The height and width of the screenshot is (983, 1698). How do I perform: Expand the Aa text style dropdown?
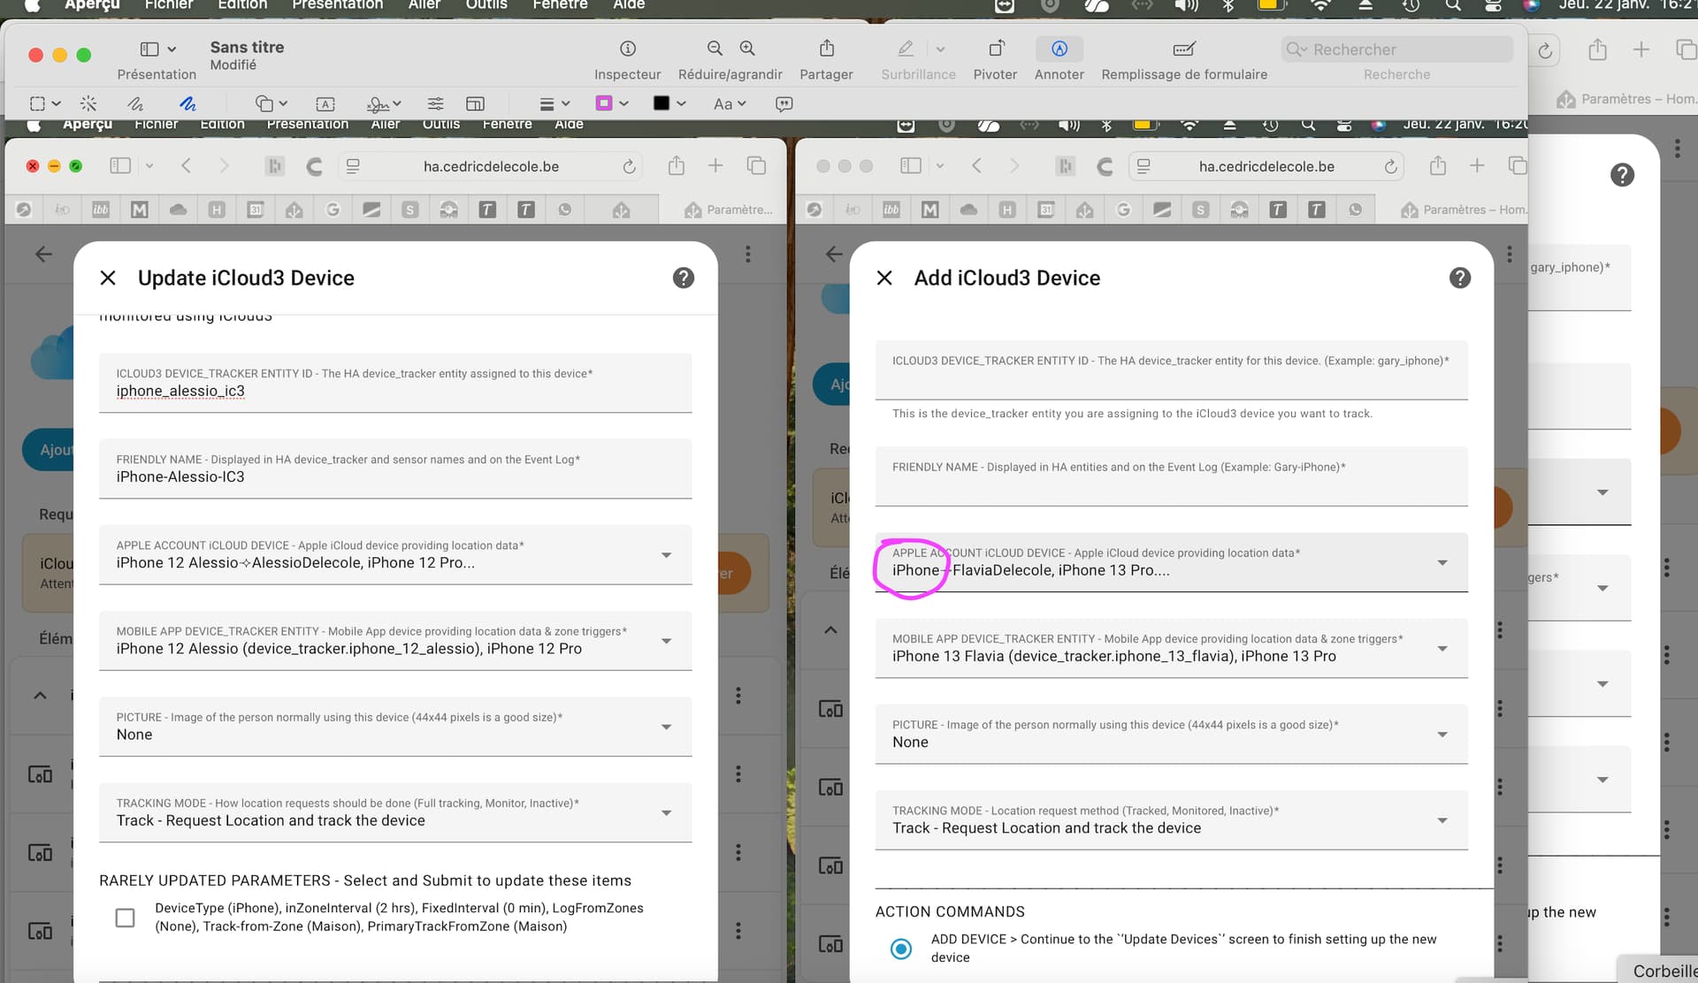coord(730,103)
